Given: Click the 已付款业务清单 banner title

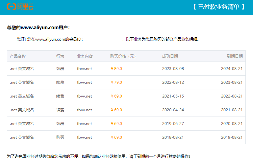Looking at the screenshot, I should pos(219,7).
